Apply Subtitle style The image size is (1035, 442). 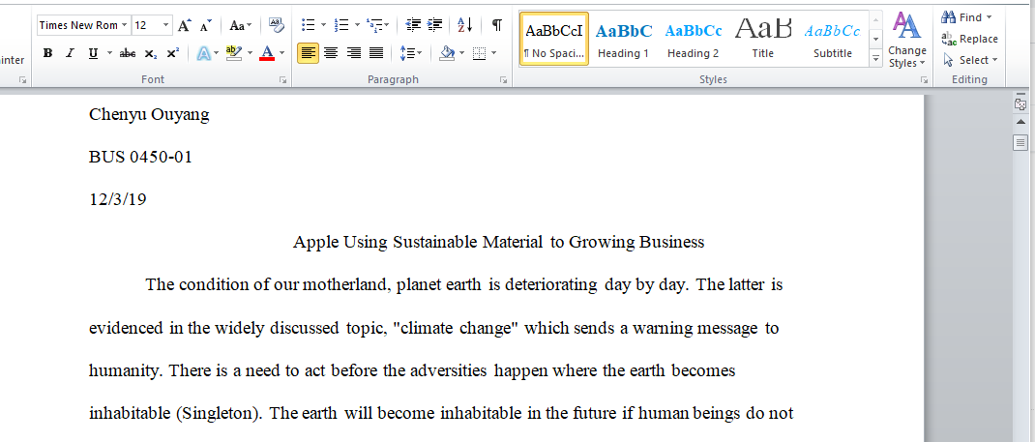point(833,39)
